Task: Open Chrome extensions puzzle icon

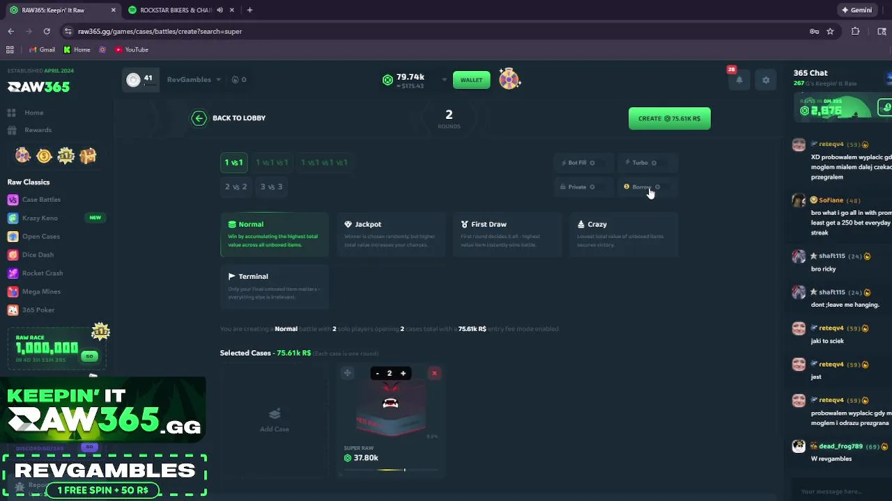Action: point(856,31)
